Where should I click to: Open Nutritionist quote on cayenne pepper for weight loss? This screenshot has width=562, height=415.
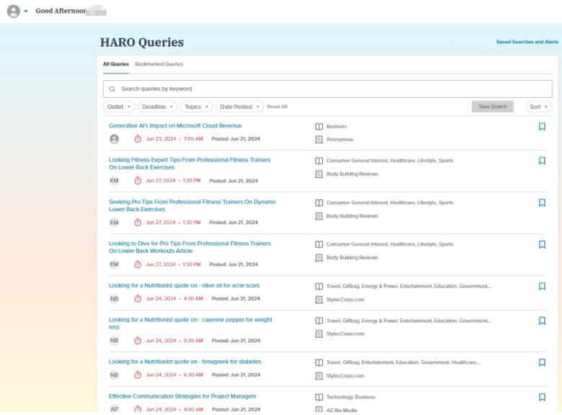pyautogui.click(x=191, y=323)
